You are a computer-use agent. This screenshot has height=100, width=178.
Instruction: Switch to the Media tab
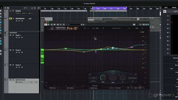174,7
